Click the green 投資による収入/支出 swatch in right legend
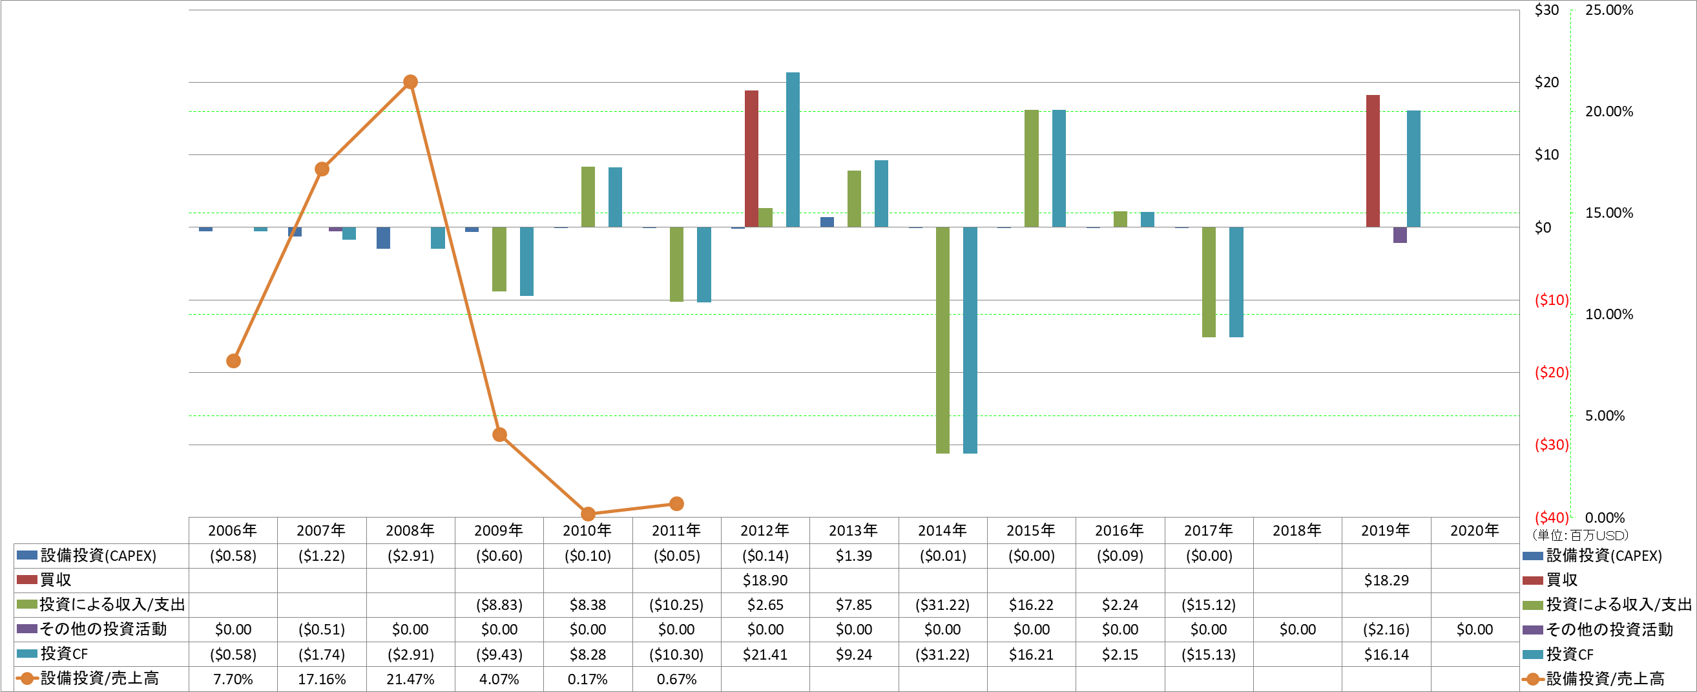 1533,605
